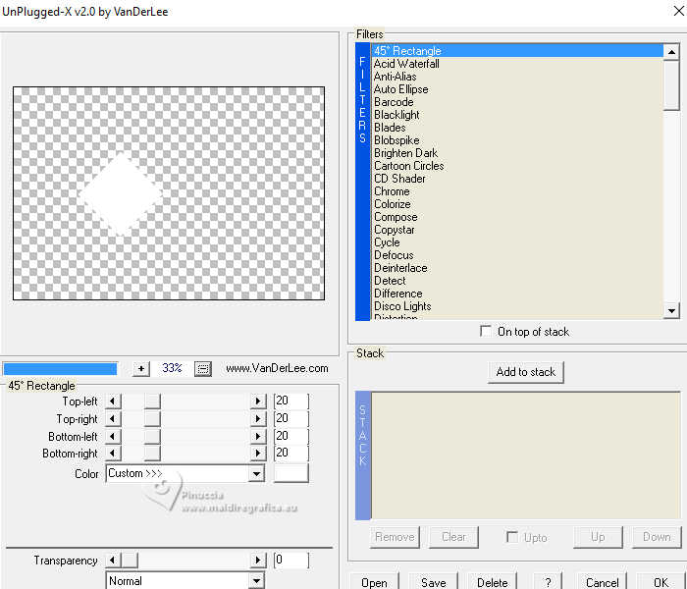
Task: Click the Bottom-right slider thumb
Action: tap(152, 453)
